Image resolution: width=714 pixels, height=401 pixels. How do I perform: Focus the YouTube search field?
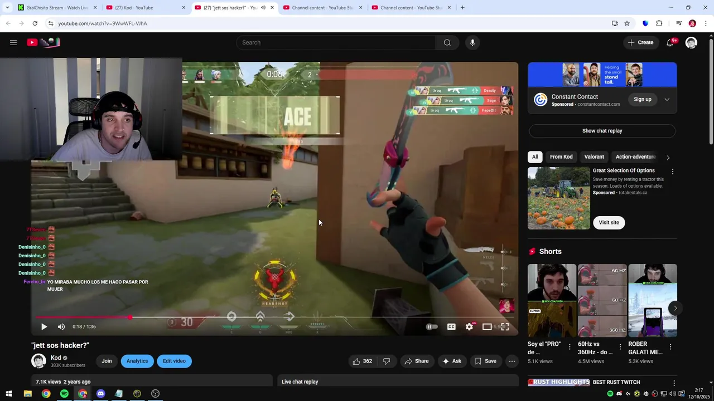pyautogui.click(x=336, y=42)
